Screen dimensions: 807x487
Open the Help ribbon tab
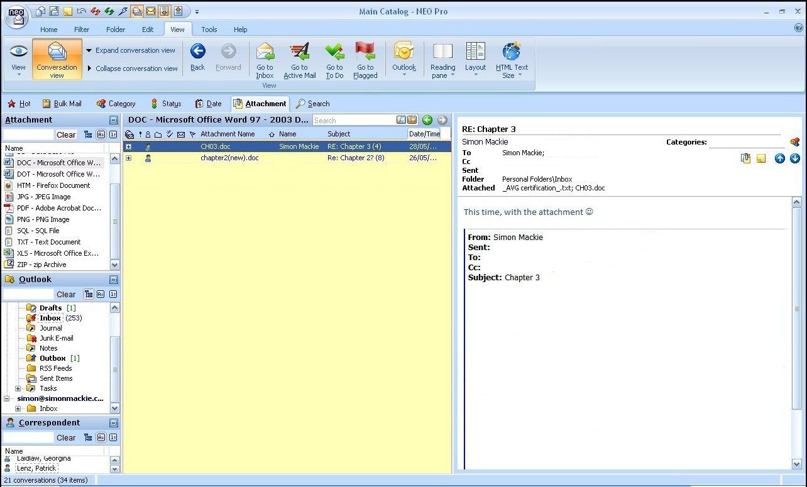[241, 30]
